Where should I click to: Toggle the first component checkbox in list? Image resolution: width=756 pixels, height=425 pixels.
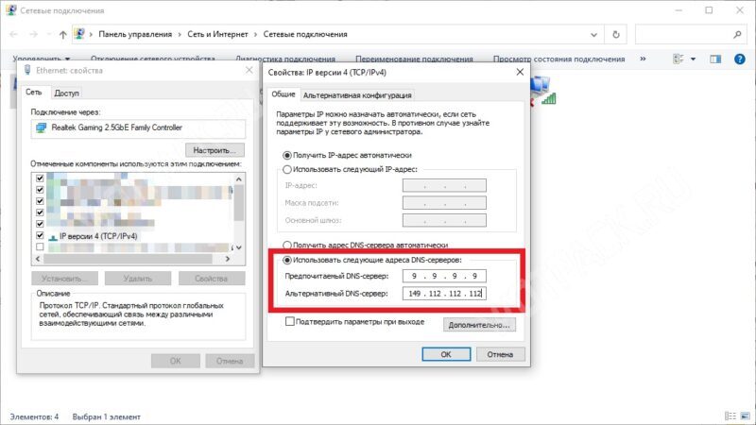tap(40, 178)
